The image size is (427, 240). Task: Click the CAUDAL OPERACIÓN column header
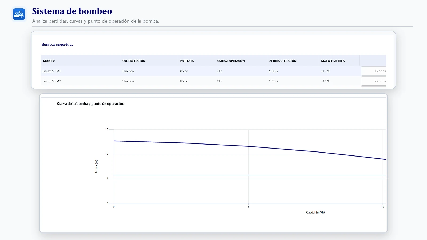[231, 61]
